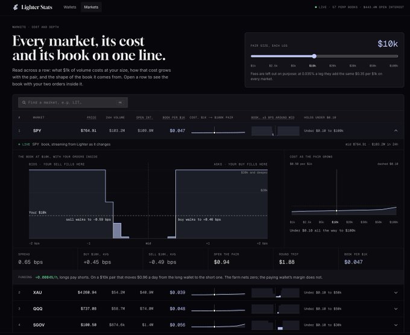Choose the $50k pair size tick
Viewport: 410px width, 335px height.
click(x=373, y=66)
